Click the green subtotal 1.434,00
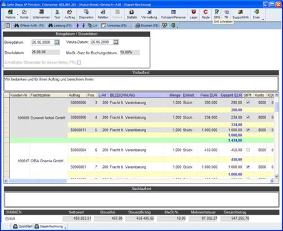This screenshot has width=283, height=231. coord(235,140)
